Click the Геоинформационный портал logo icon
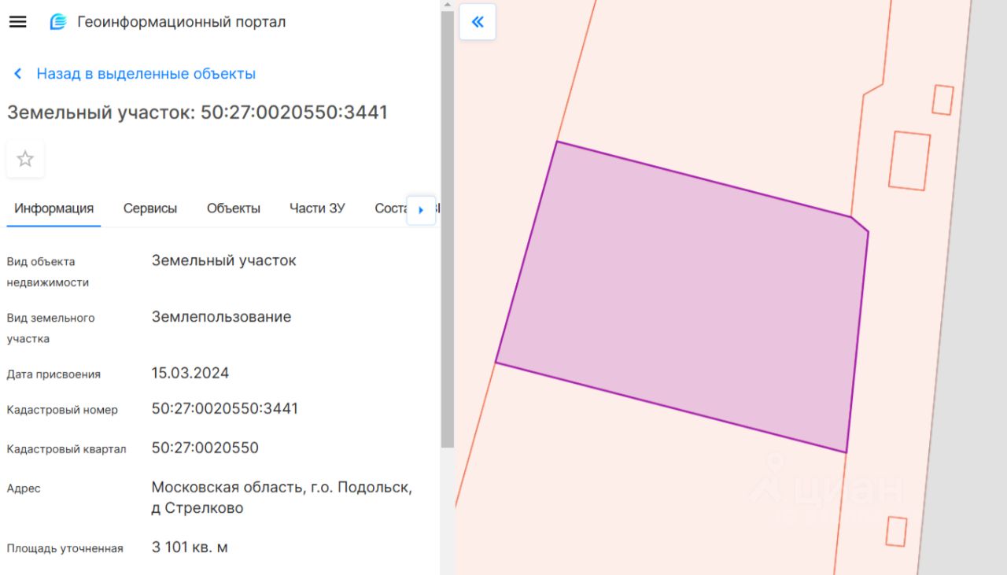Image resolution: width=1007 pixels, height=575 pixels. tap(58, 22)
